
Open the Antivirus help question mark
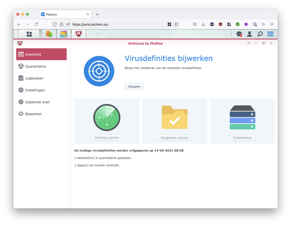pyautogui.click(x=248, y=43)
